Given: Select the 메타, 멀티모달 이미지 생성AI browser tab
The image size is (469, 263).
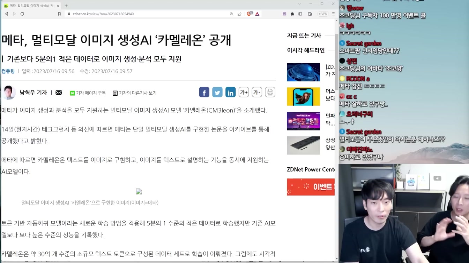Looking at the screenshot, I should click(x=31, y=6).
